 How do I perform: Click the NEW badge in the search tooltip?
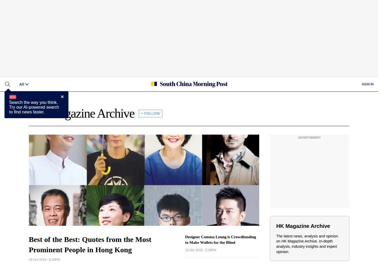13,97
